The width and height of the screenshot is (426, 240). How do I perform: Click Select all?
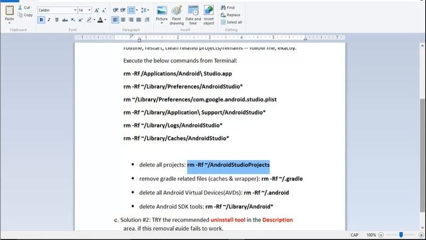231,22
